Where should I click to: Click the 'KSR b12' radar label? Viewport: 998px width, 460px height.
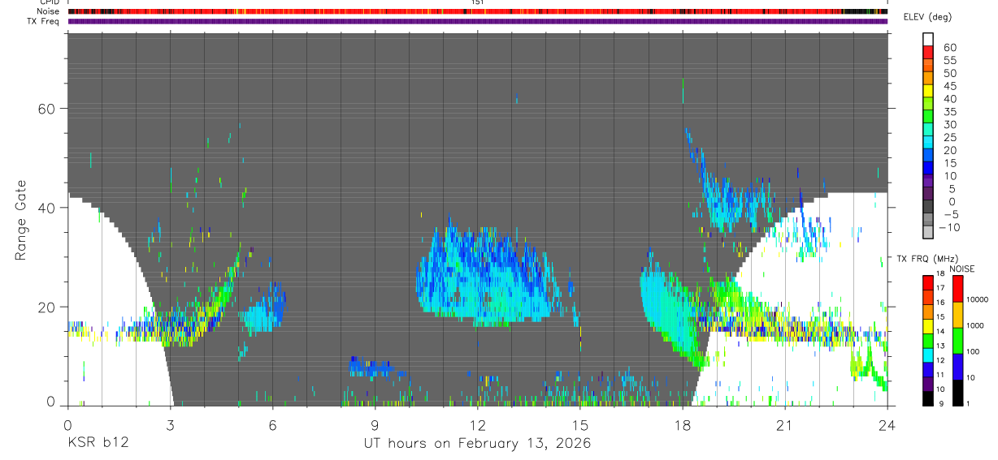(98, 443)
